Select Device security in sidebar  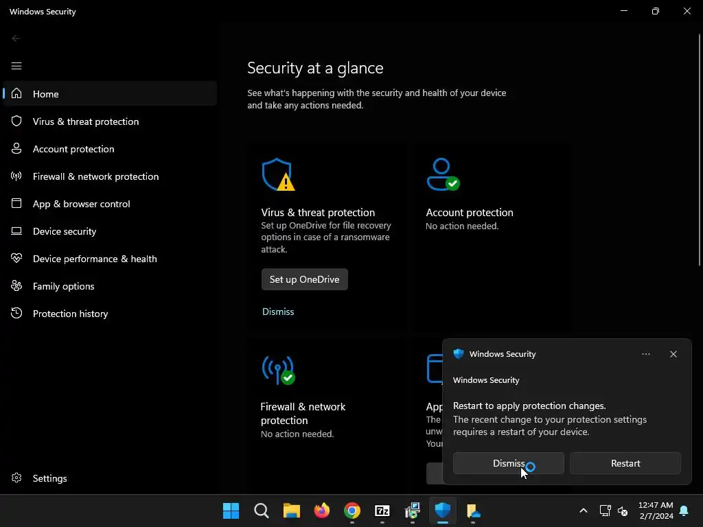(x=110, y=231)
